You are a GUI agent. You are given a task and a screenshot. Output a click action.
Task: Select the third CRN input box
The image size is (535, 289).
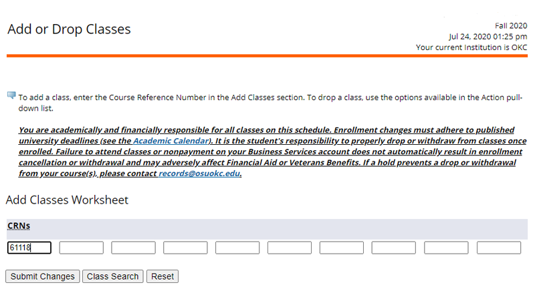133,248
